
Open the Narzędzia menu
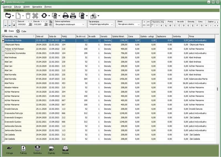pos(37,7)
